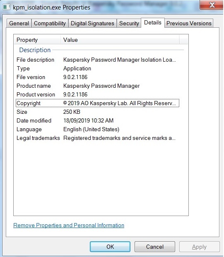Image resolution: width=224 pixels, height=257 pixels.
Task: Click the kpm_isolation.exe title bar icon
Action: pos(7,7)
